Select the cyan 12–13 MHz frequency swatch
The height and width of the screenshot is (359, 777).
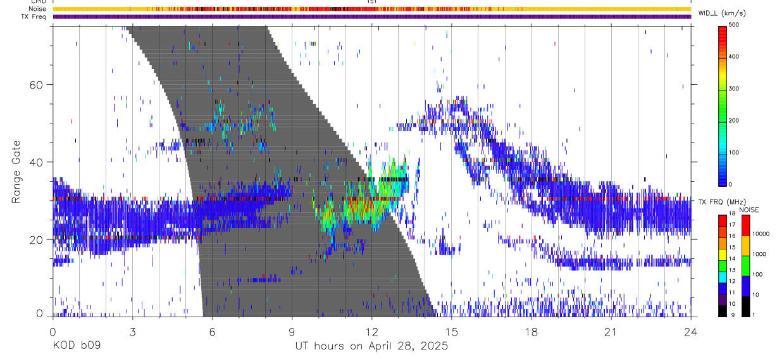723,277
